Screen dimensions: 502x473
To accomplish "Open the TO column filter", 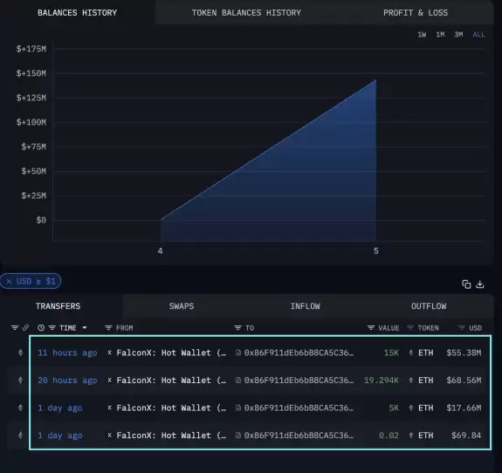I will coord(237,328).
